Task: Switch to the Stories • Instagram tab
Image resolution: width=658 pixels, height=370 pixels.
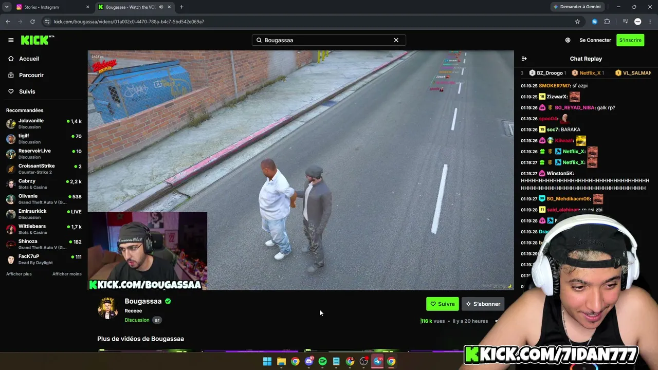Action: click(x=52, y=7)
